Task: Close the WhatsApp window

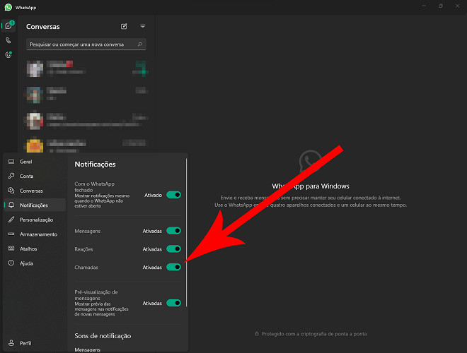Action: [x=458, y=6]
